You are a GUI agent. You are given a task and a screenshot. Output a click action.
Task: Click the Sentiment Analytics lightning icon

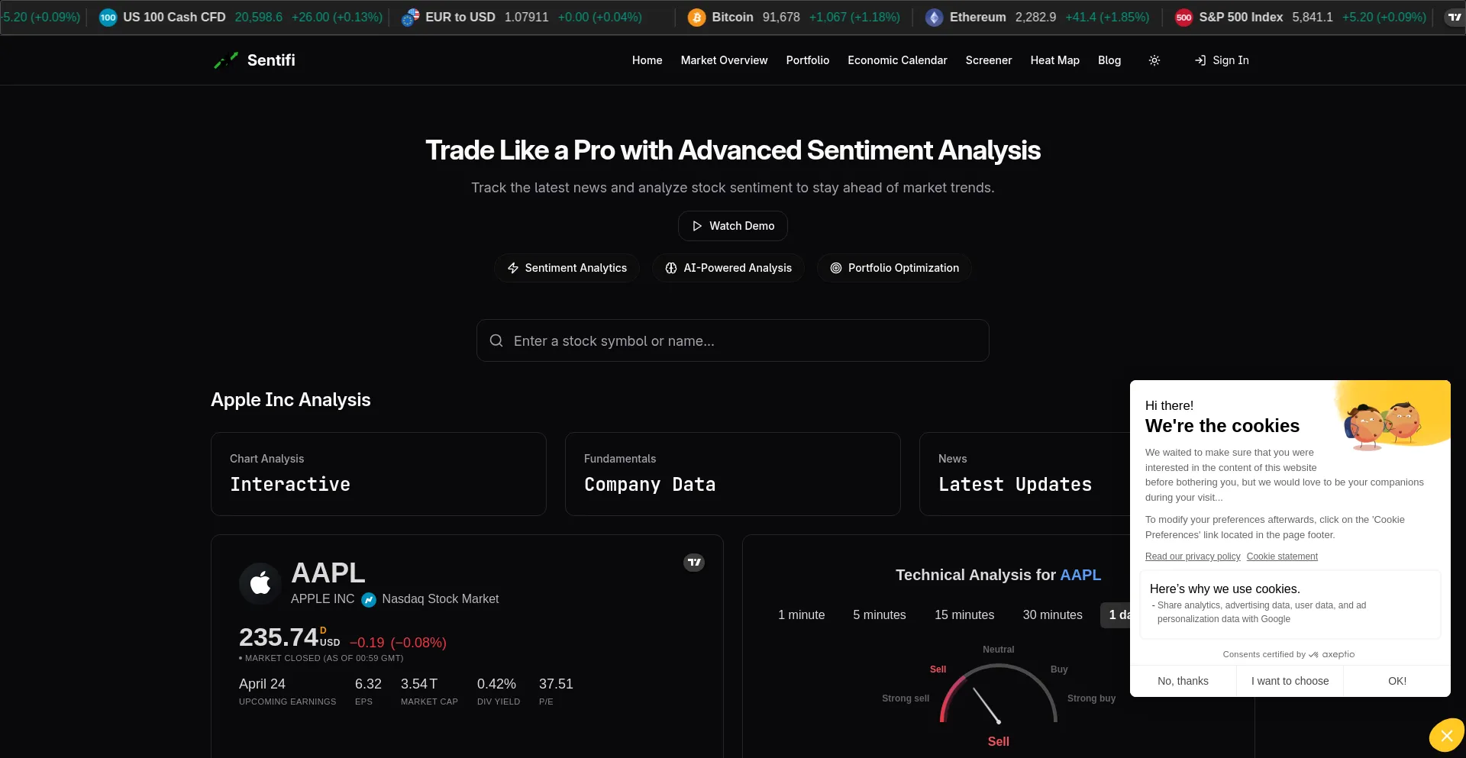point(513,268)
